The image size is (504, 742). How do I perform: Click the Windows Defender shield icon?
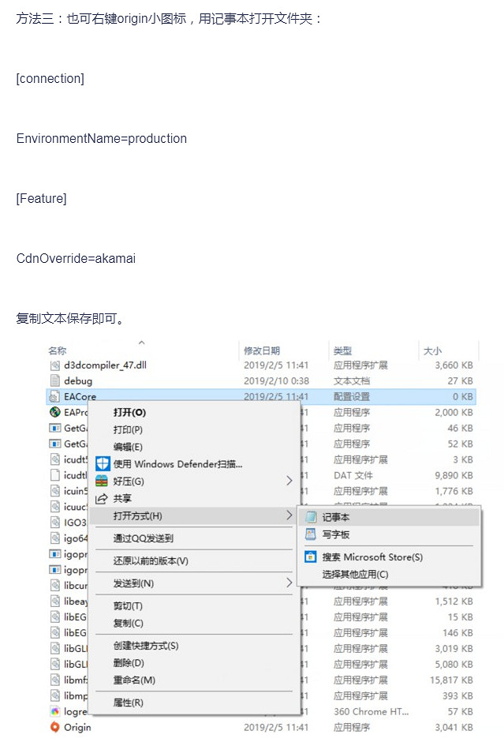pyautogui.click(x=103, y=464)
